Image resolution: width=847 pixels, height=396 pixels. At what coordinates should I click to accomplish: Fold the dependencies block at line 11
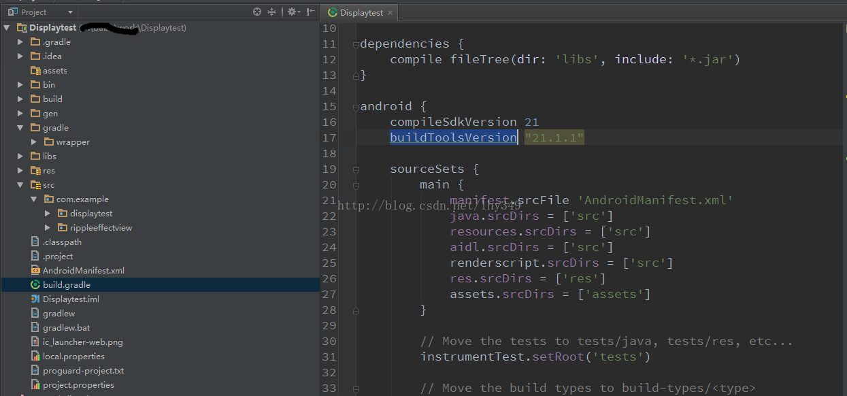[355, 44]
